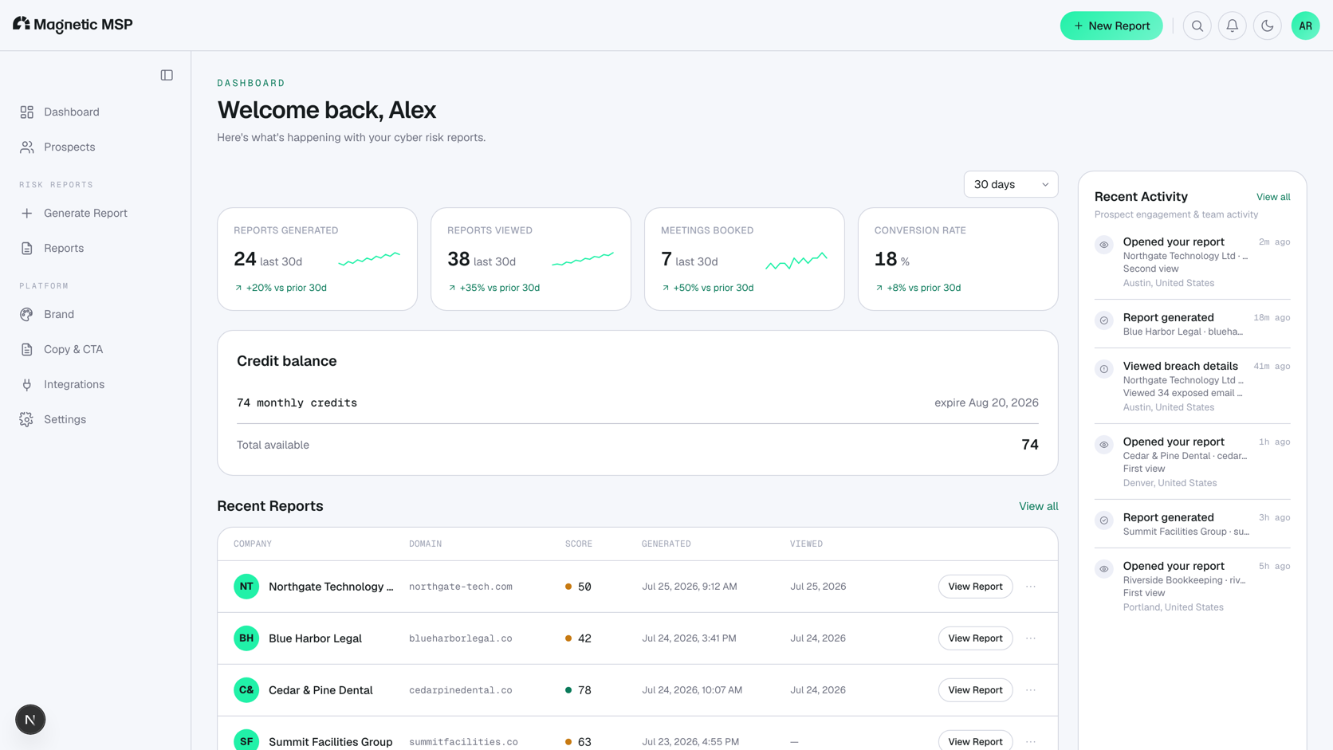Open more options for Summit Facilities Group row

(1031, 741)
